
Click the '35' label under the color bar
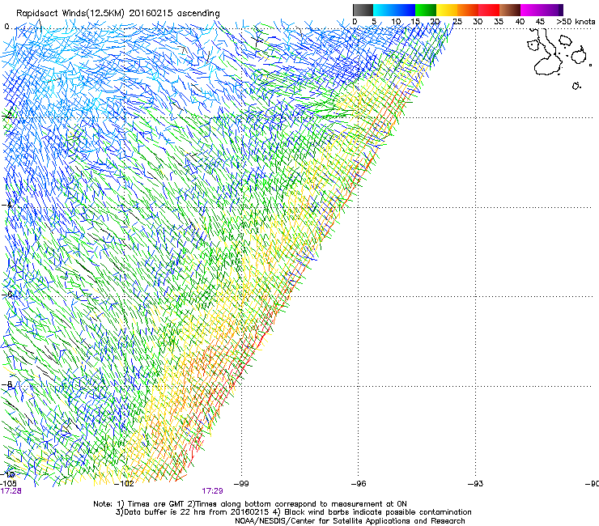(499, 22)
